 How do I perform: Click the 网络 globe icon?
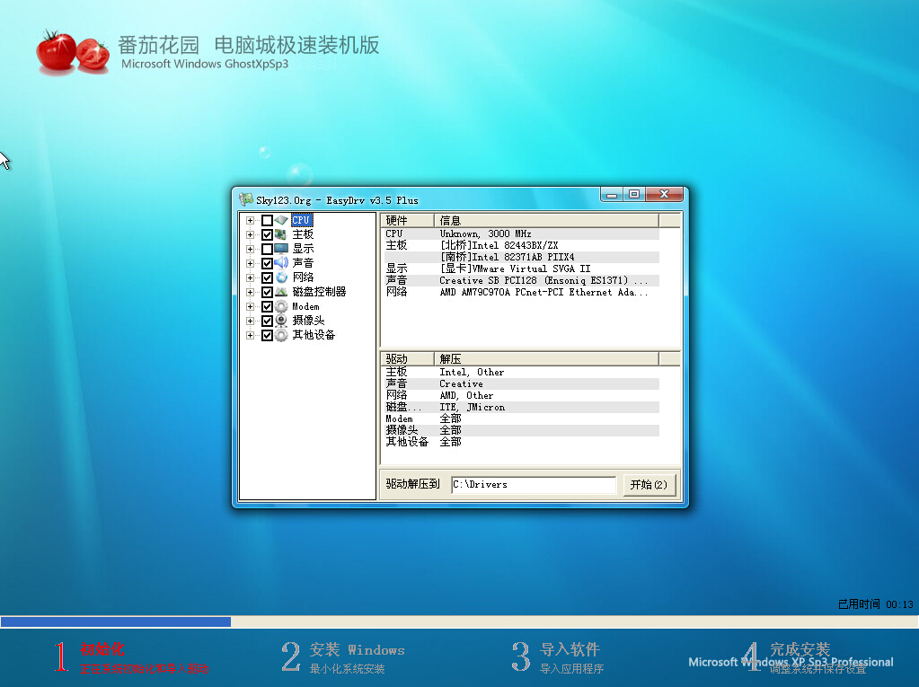pyautogui.click(x=281, y=277)
